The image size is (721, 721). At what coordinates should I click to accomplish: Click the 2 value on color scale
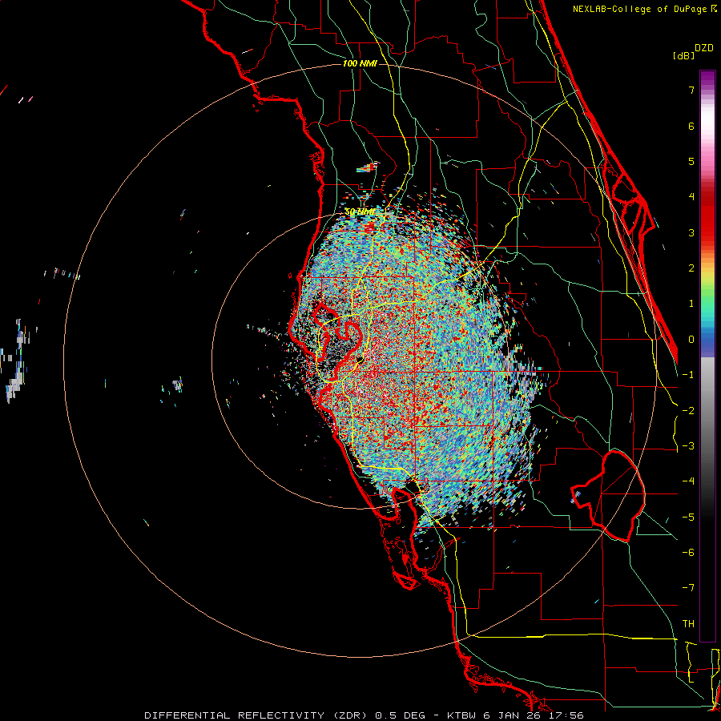pos(691,268)
